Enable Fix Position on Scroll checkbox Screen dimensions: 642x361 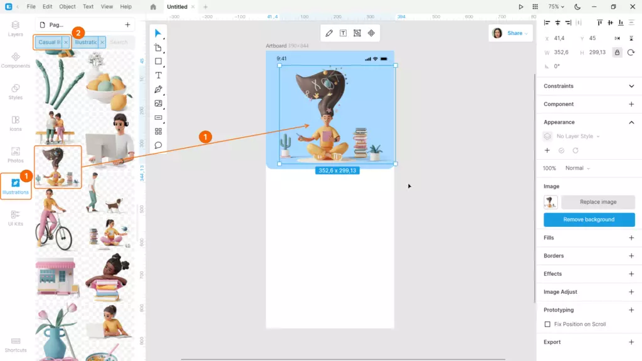point(547,324)
